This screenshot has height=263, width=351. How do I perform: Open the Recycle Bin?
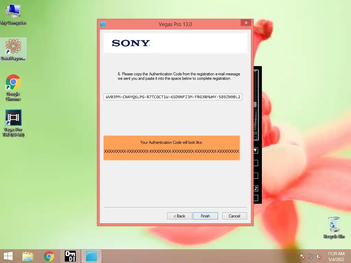(x=334, y=228)
